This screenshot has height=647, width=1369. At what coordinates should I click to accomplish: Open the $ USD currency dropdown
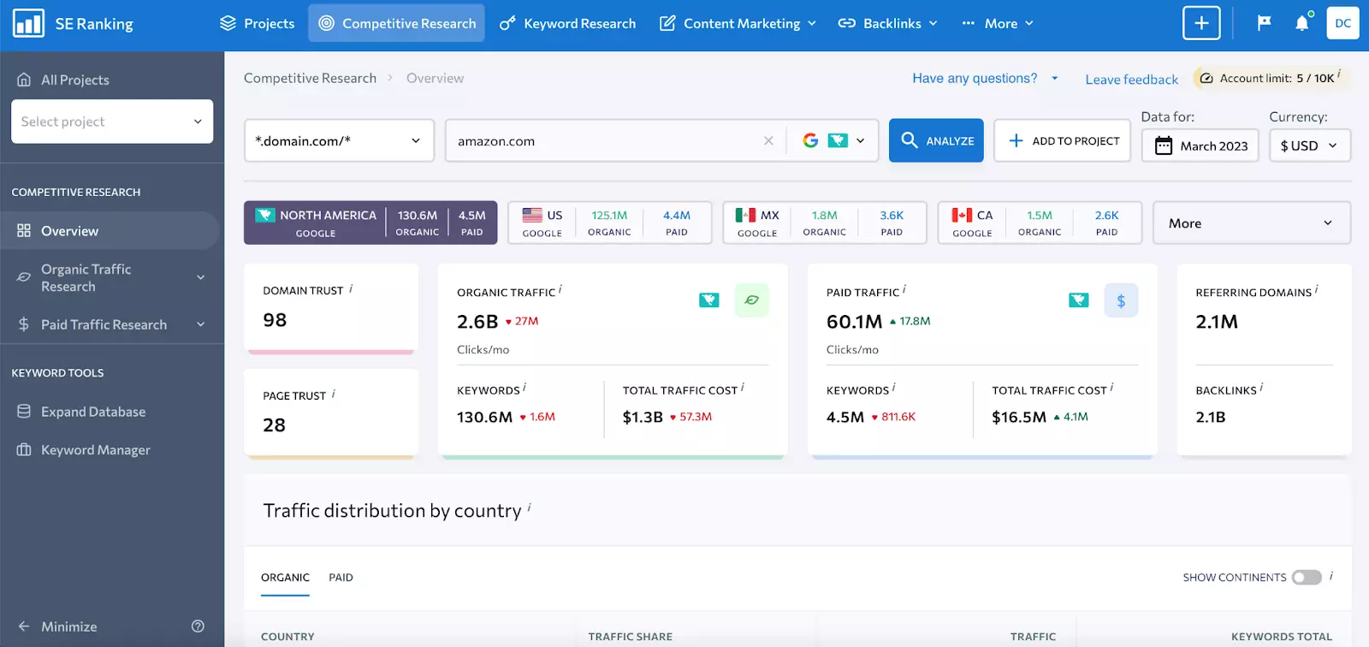1310,145
